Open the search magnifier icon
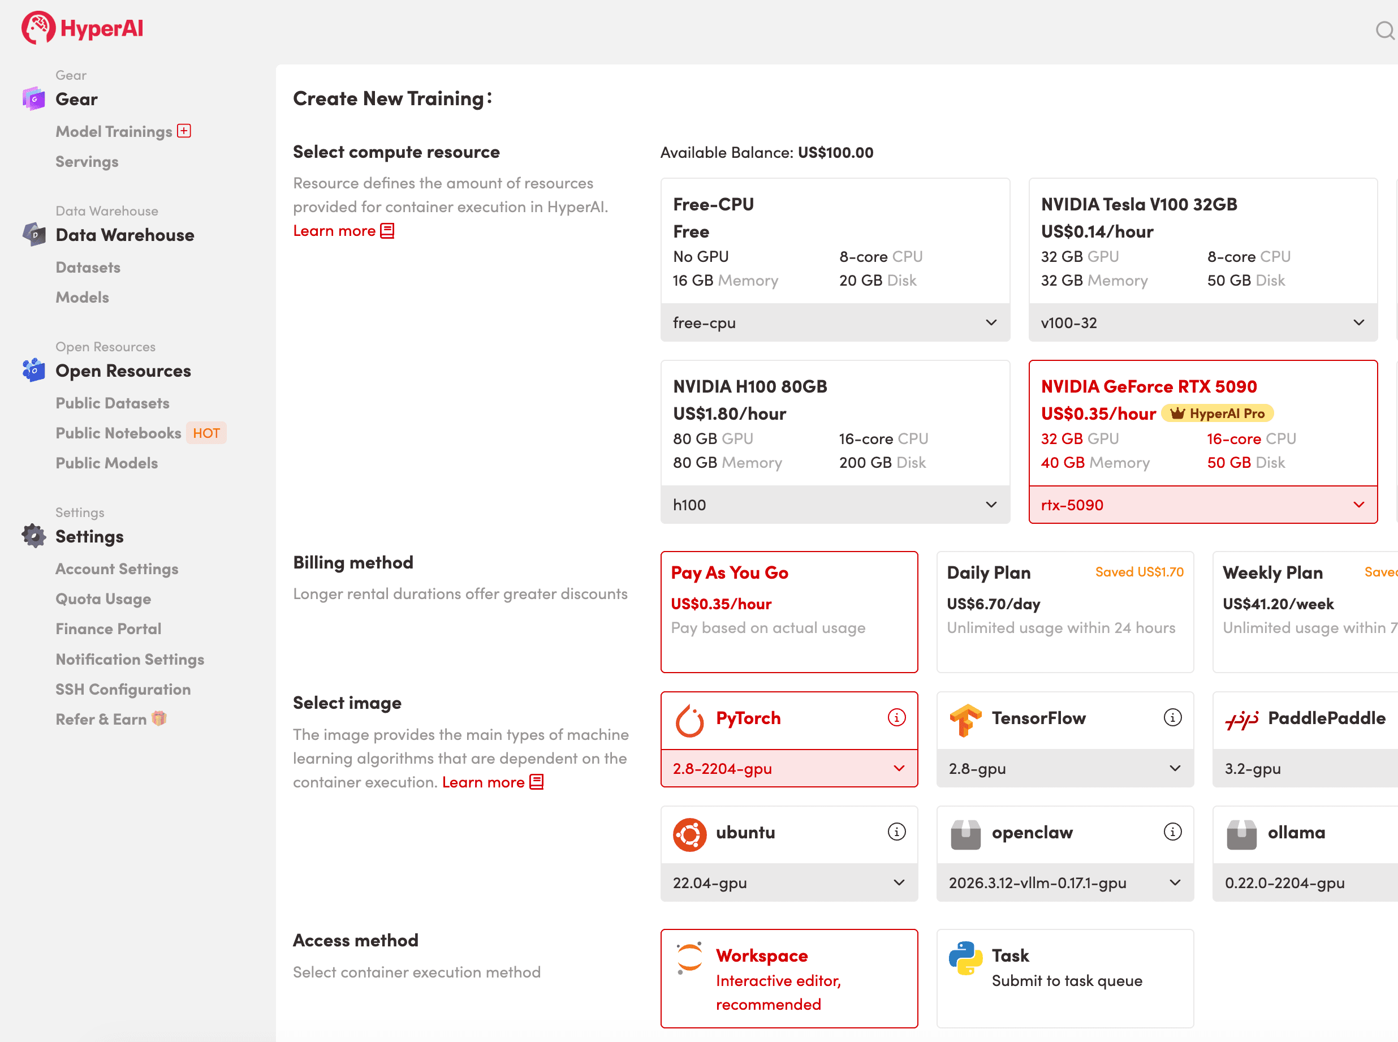The width and height of the screenshot is (1398, 1042). pos(1385,31)
